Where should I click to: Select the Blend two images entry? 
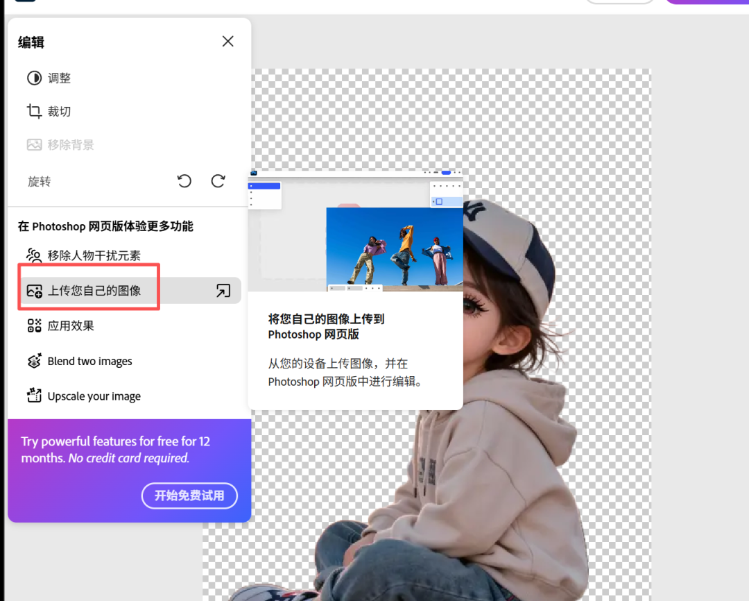90,361
